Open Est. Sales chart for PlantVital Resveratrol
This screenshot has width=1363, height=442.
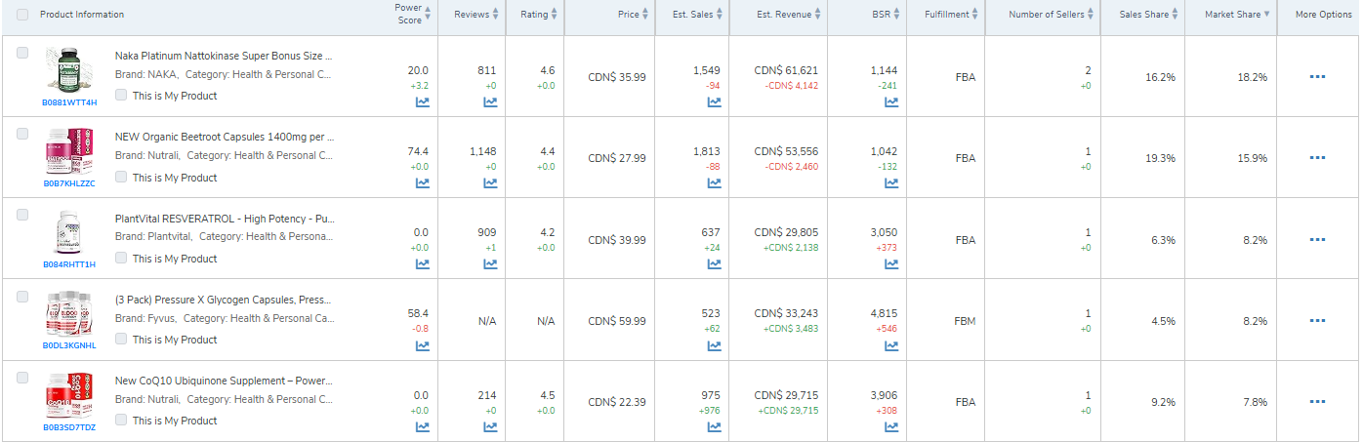point(715,264)
